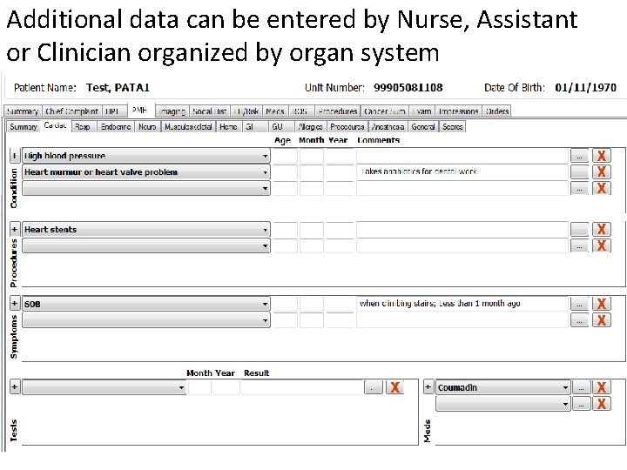627x470 pixels.
Task: Add a new Meds row with plus button
Action: 428,387
